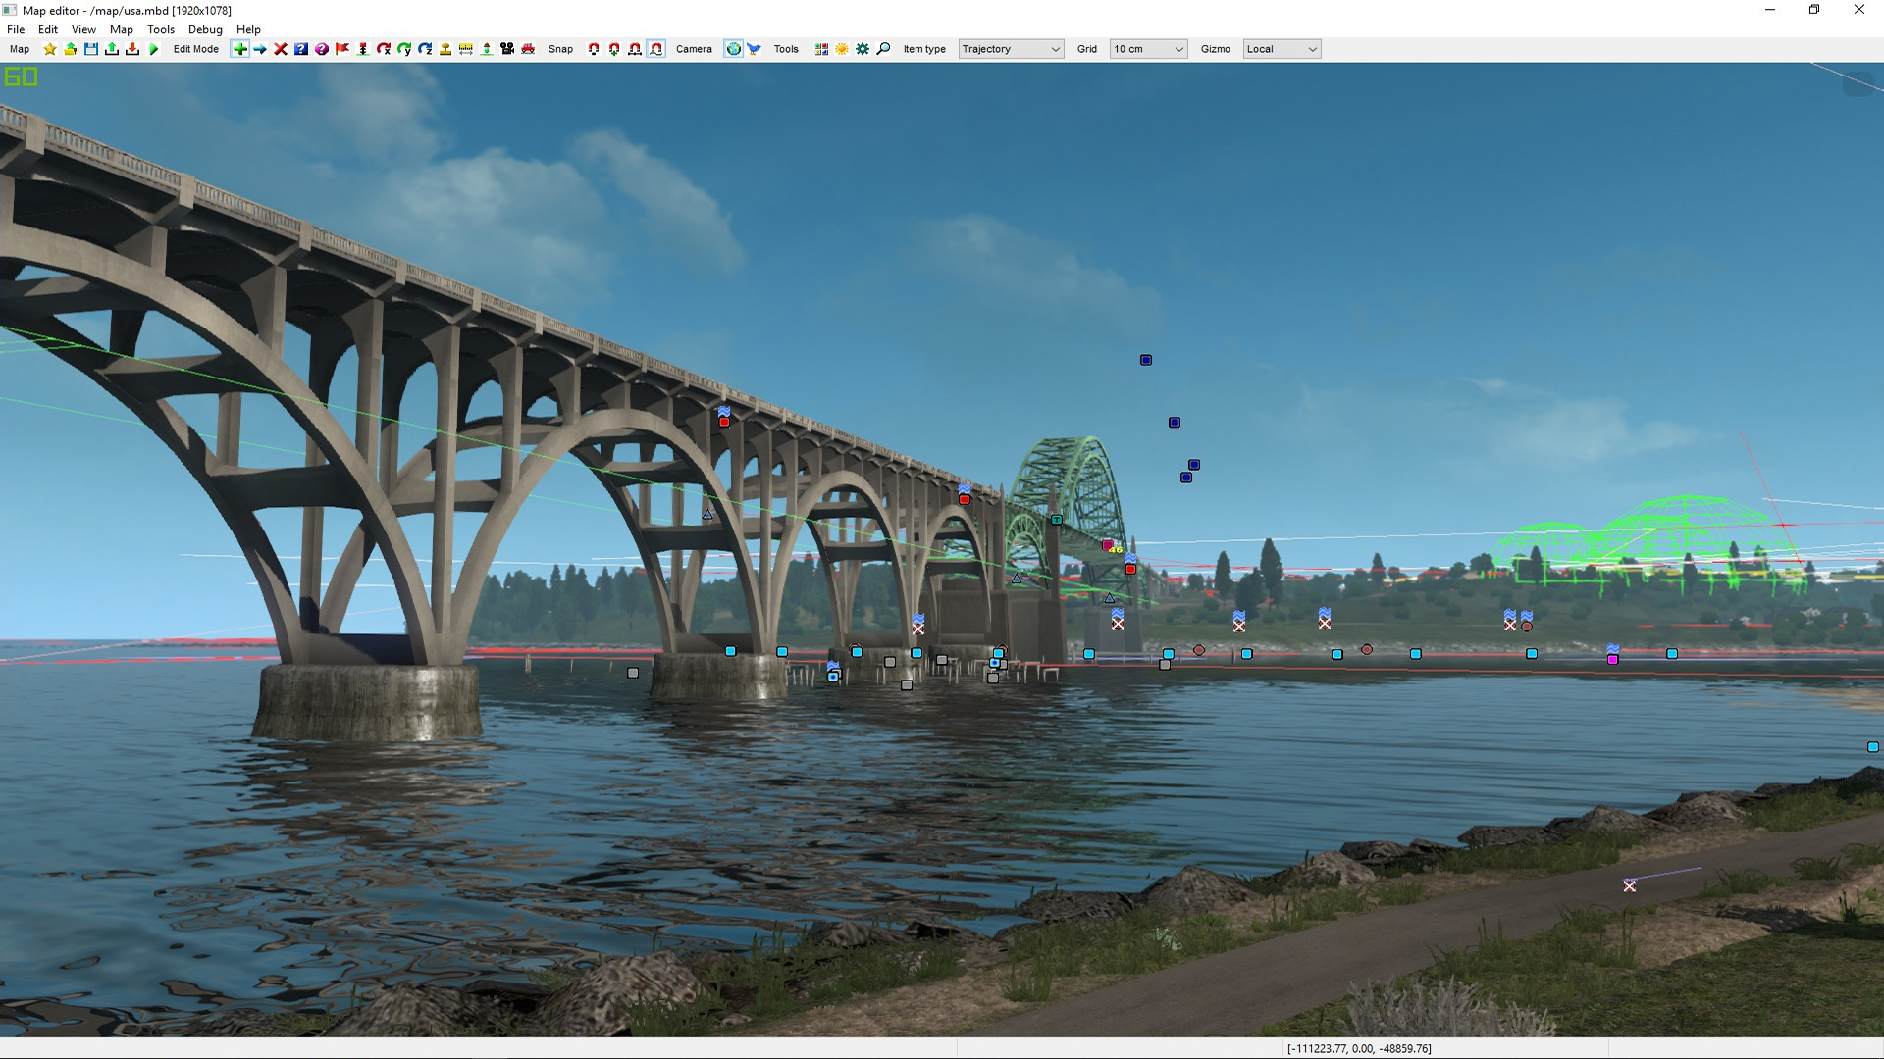Select the red node on bridge deck left

(724, 422)
